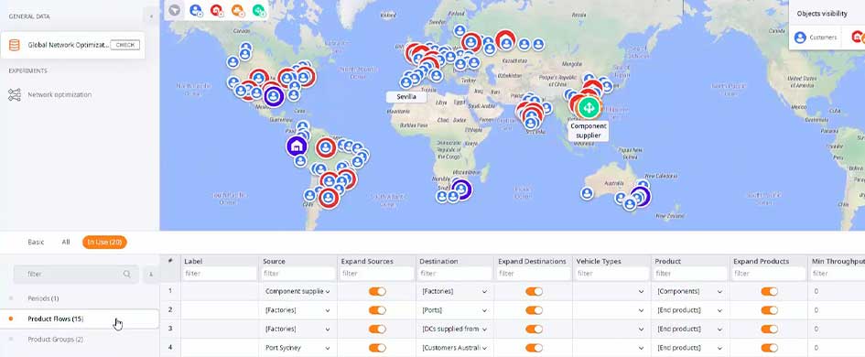
Task: Click the Customers visibility icon
Action: (x=800, y=38)
